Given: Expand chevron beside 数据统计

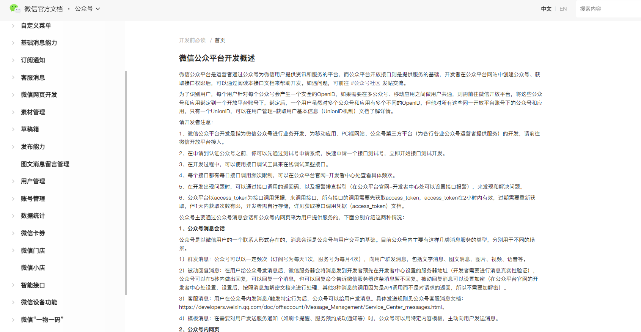Looking at the screenshot, I should 13,216.
